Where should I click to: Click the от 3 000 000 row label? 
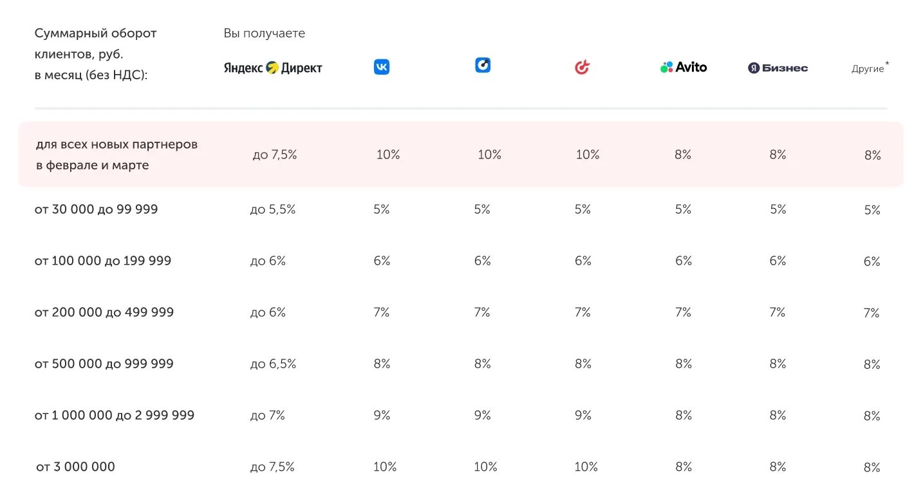tap(75, 467)
